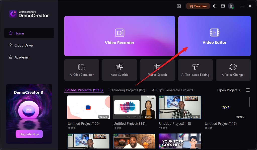
Task: Click the Untitled Project(117) title
Action: pyautogui.click(x=221, y=123)
